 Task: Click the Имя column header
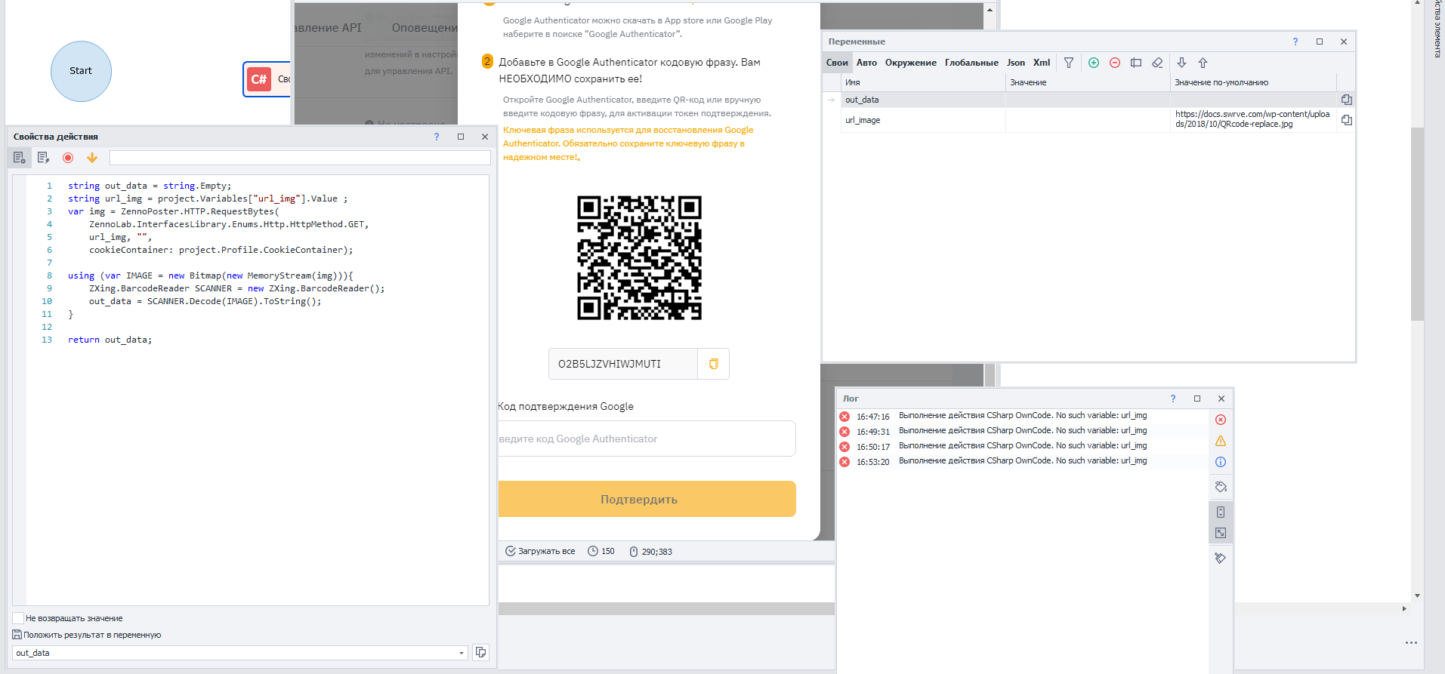(x=923, y=82)
